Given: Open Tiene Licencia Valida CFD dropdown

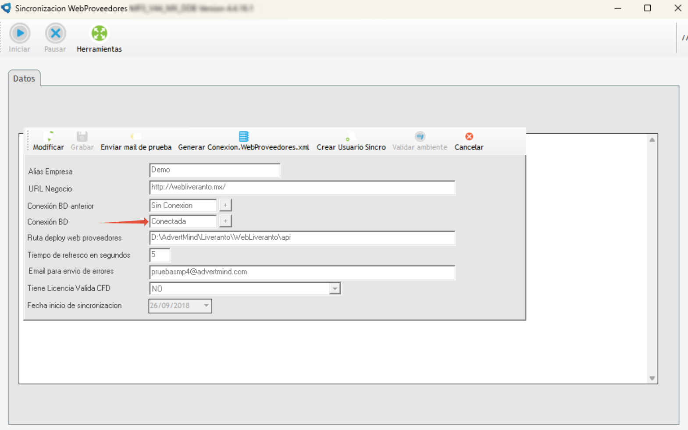Looking at the screenshot, I should pos(335,288).
